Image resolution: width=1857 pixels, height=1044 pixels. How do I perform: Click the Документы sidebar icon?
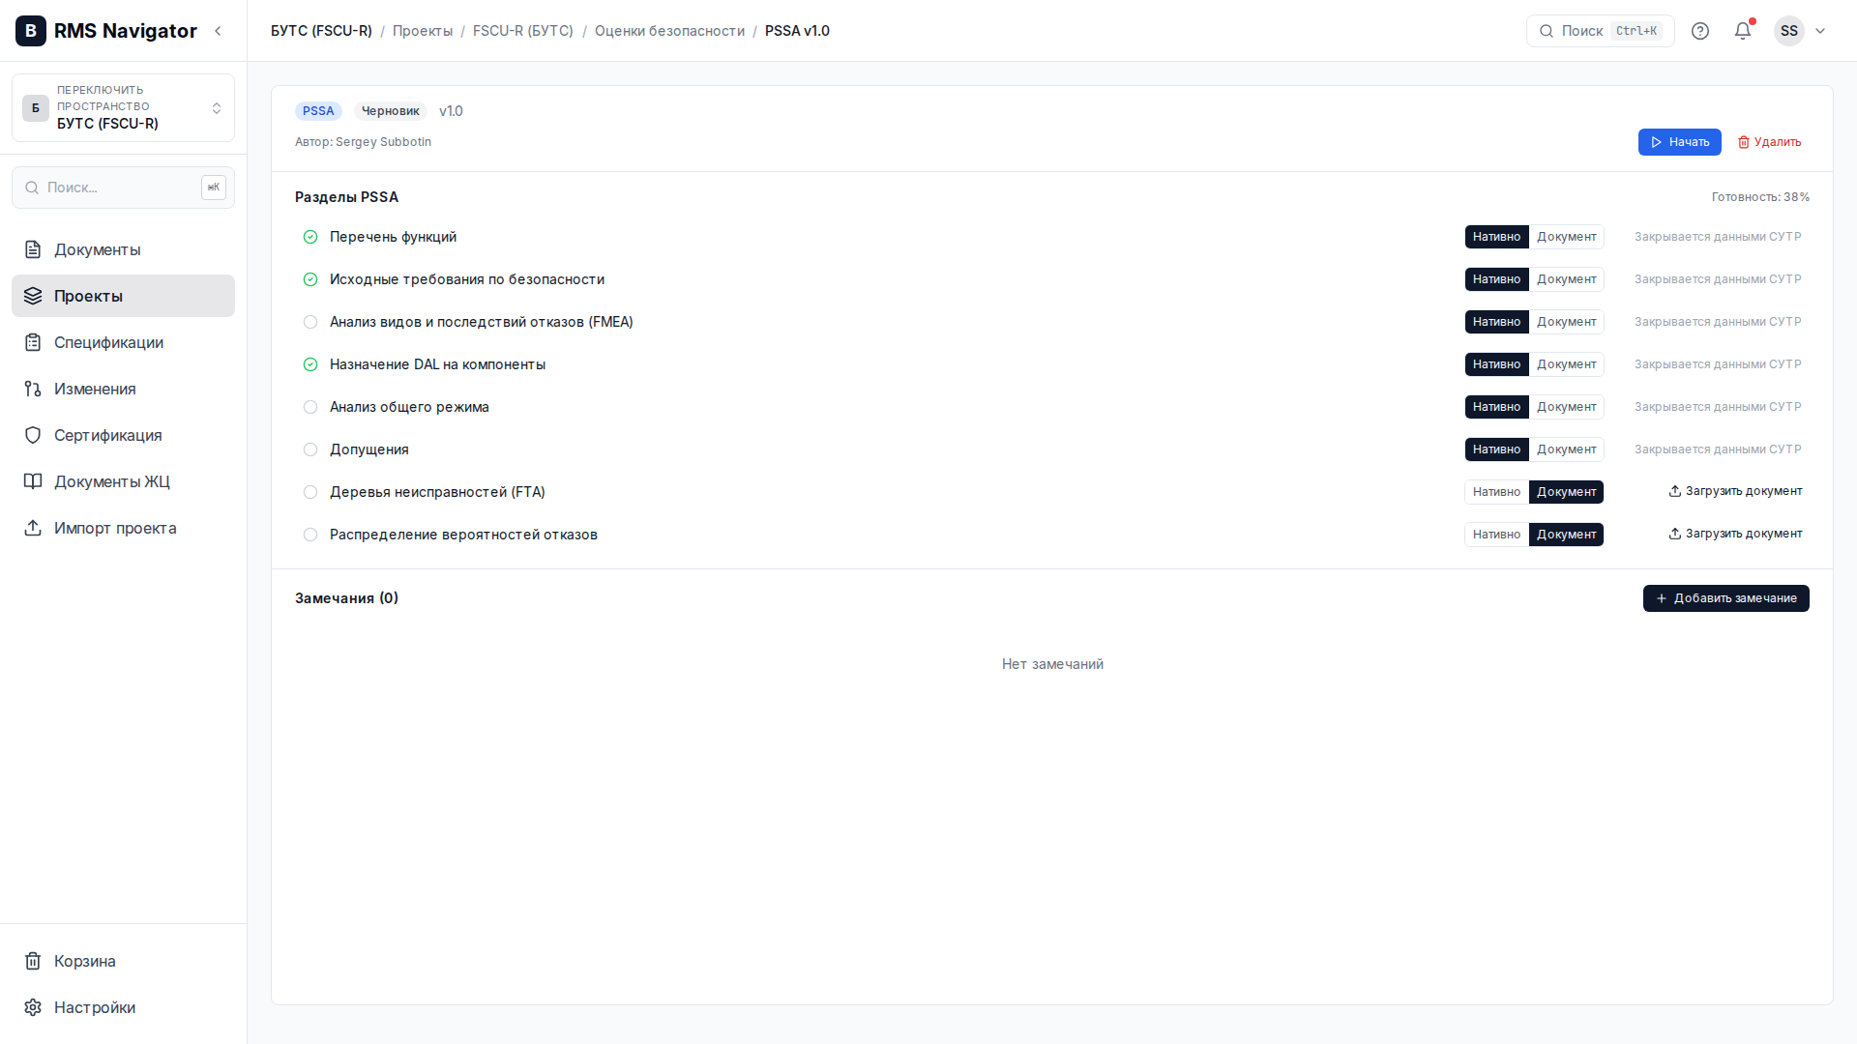(33, 249)
